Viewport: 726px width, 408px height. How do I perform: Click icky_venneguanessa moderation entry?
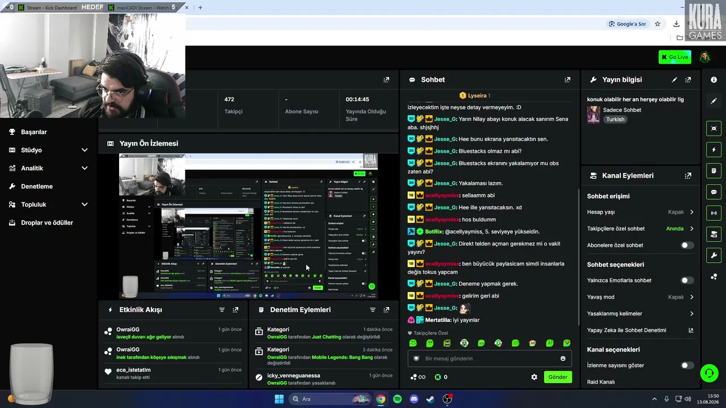pos(323,379)
